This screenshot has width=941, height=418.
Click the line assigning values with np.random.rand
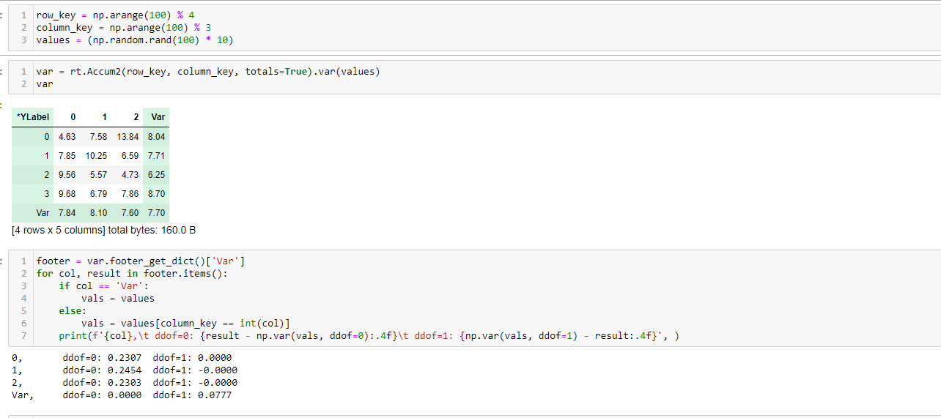tap(134, 40)
